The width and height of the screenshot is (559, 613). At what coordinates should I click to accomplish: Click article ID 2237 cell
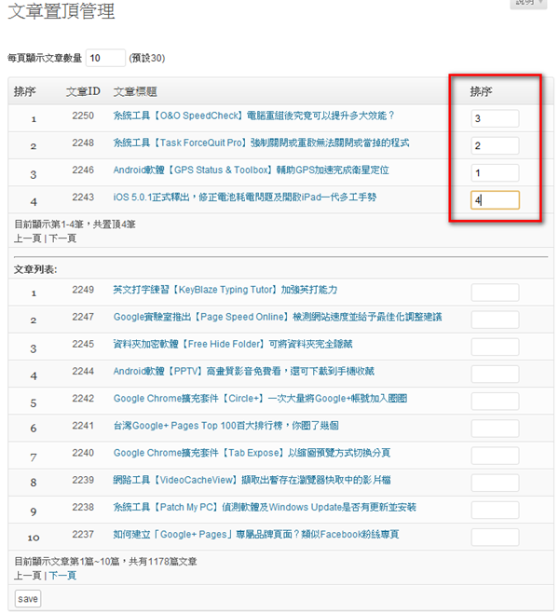coord(83,534)
